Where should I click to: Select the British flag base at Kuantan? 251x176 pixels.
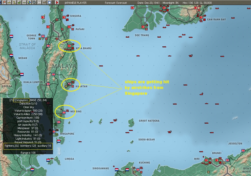pyautogui.click(x=69, y=84)
